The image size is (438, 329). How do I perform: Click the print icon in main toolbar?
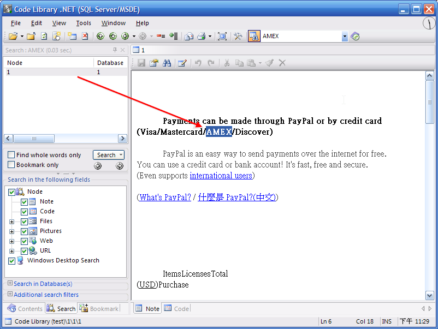pyautogui.click(x=202, y=36)
